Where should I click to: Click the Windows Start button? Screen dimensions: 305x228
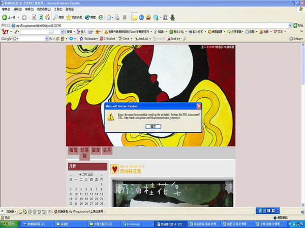10,224
